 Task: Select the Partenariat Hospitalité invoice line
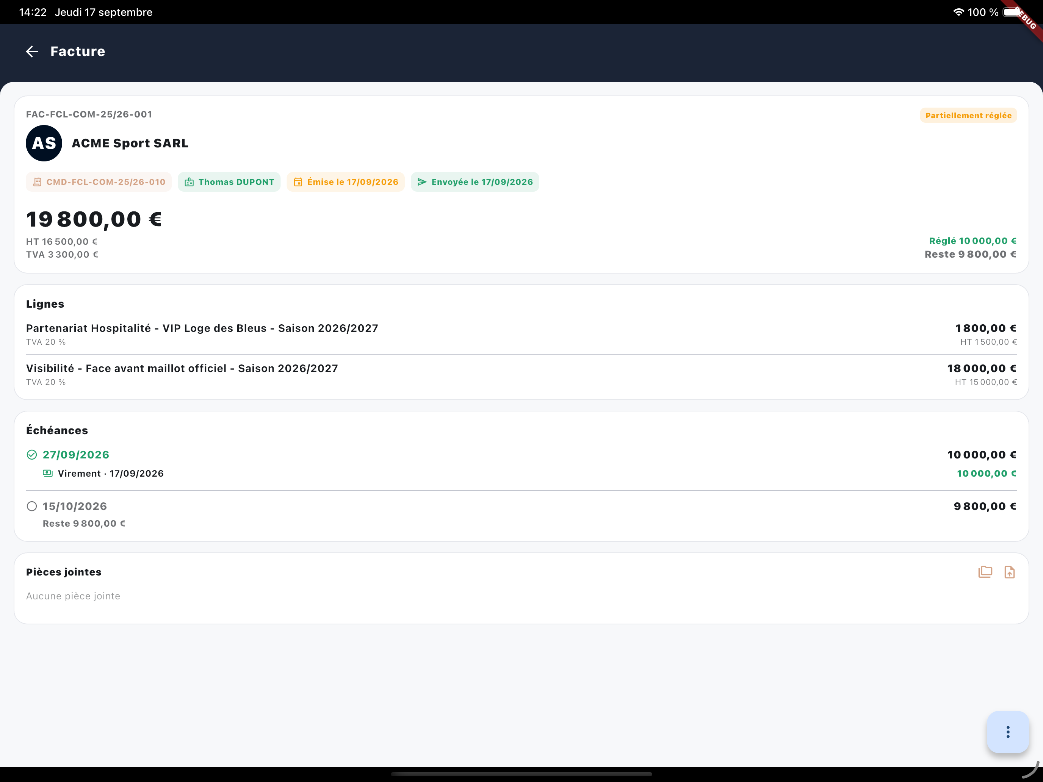click(521, 334)
